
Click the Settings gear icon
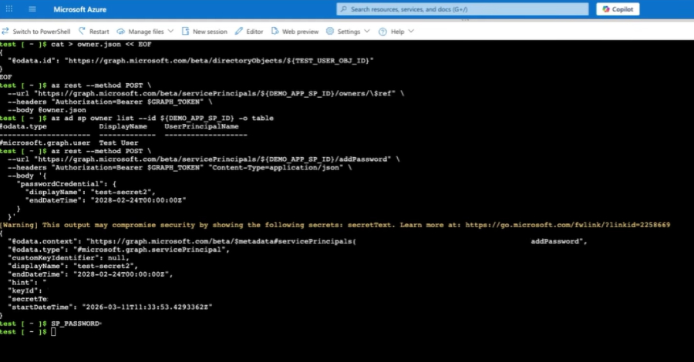click(330, 32)
